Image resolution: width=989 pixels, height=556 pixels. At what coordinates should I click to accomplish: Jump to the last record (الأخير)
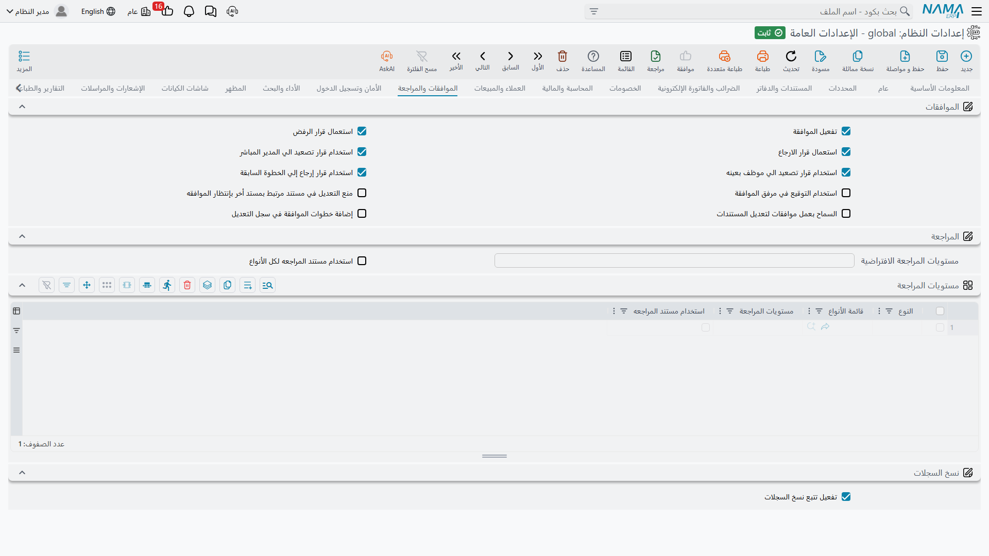(x=456, y=56)
